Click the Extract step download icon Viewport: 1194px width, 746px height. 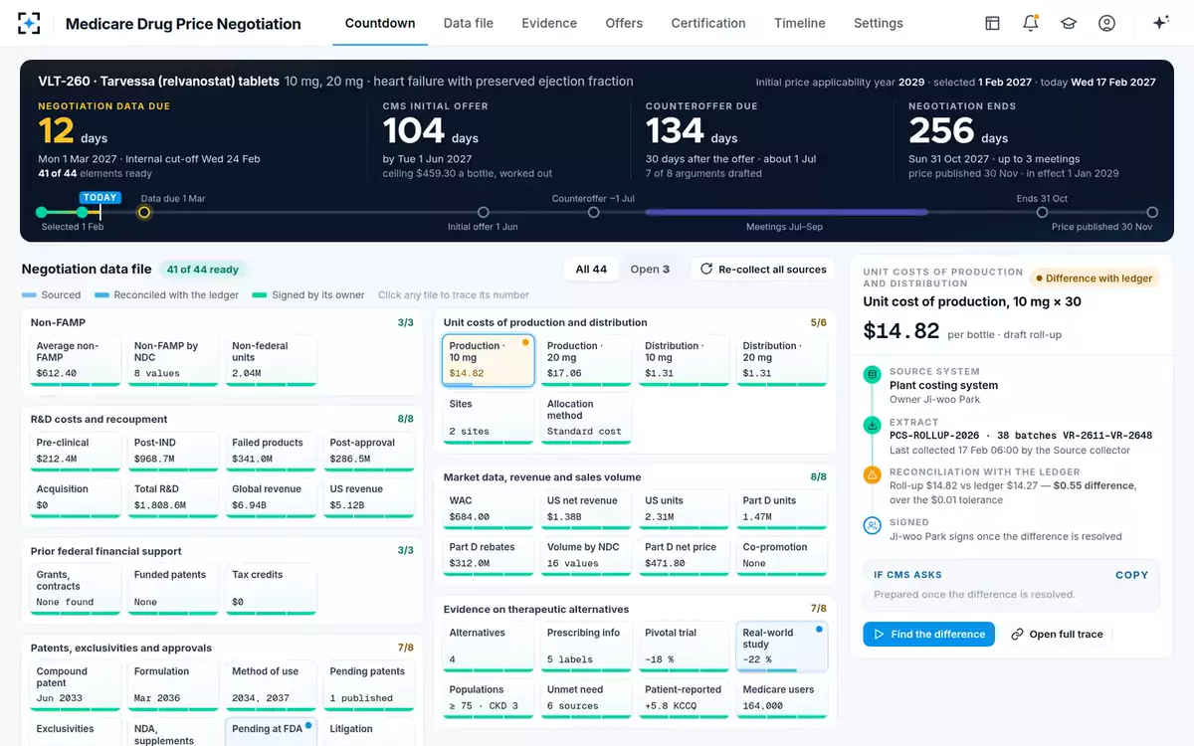point(872,425)
